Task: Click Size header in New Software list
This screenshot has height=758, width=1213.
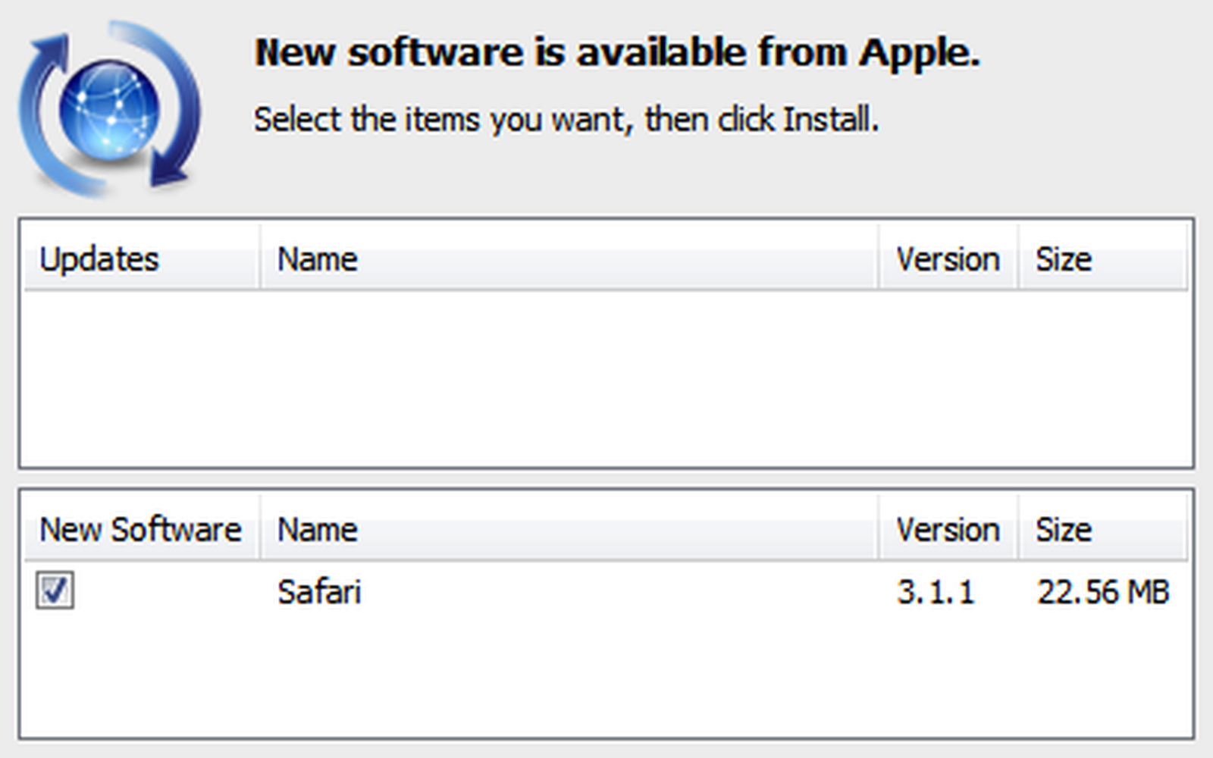Action: 1064,530
